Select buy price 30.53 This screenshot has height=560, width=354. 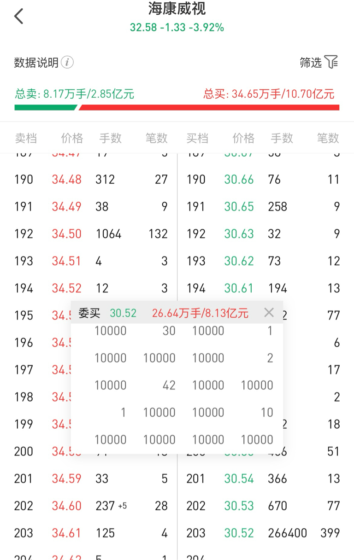239,506
